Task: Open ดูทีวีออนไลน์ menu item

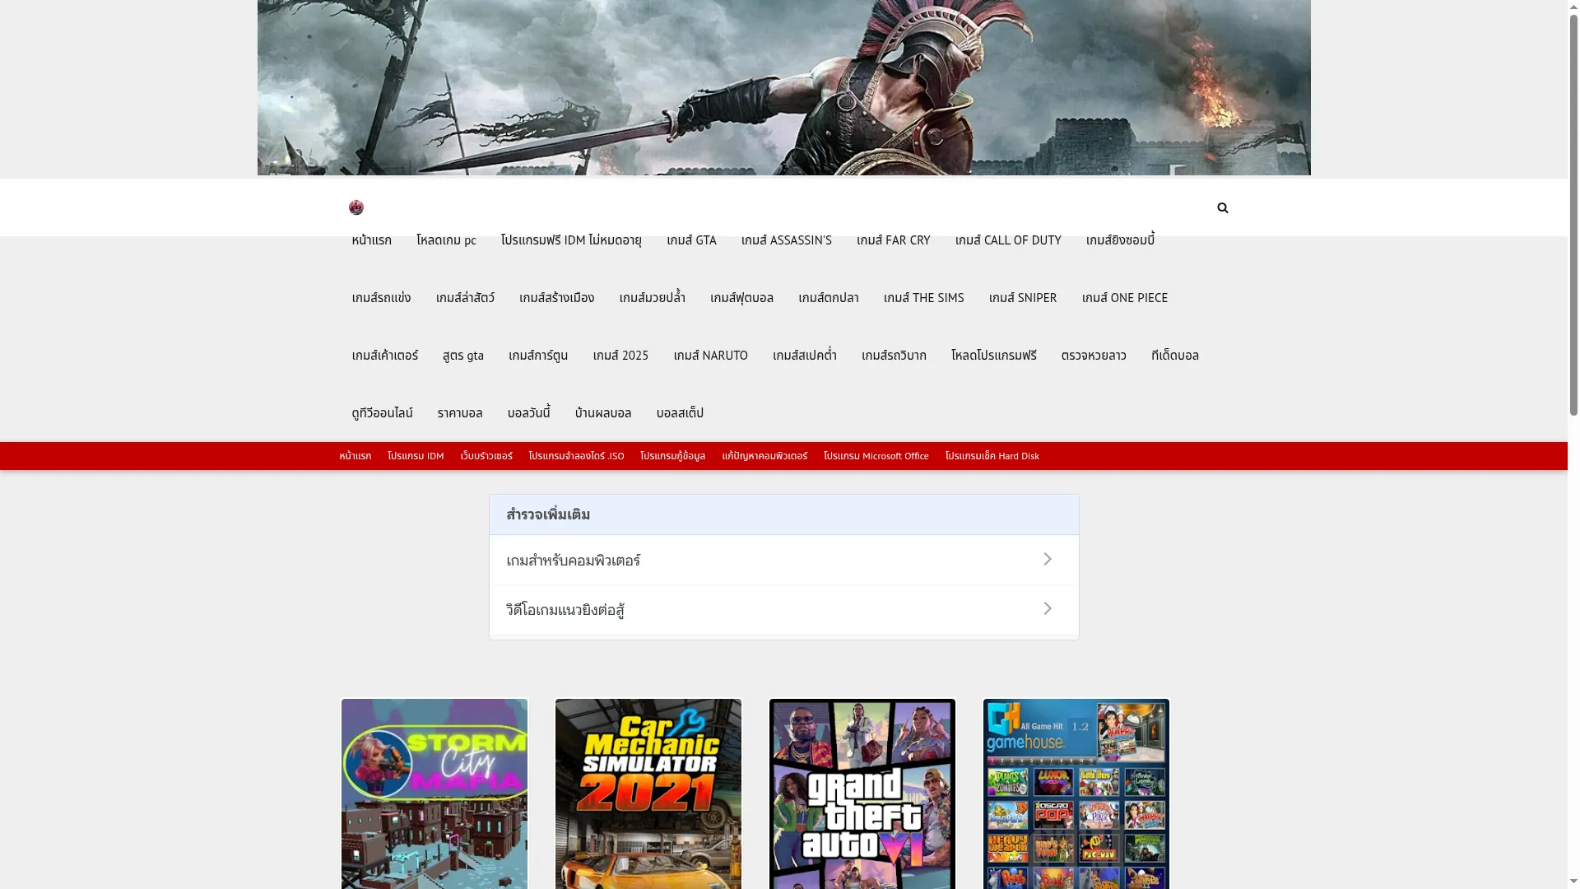Action: 382,413
